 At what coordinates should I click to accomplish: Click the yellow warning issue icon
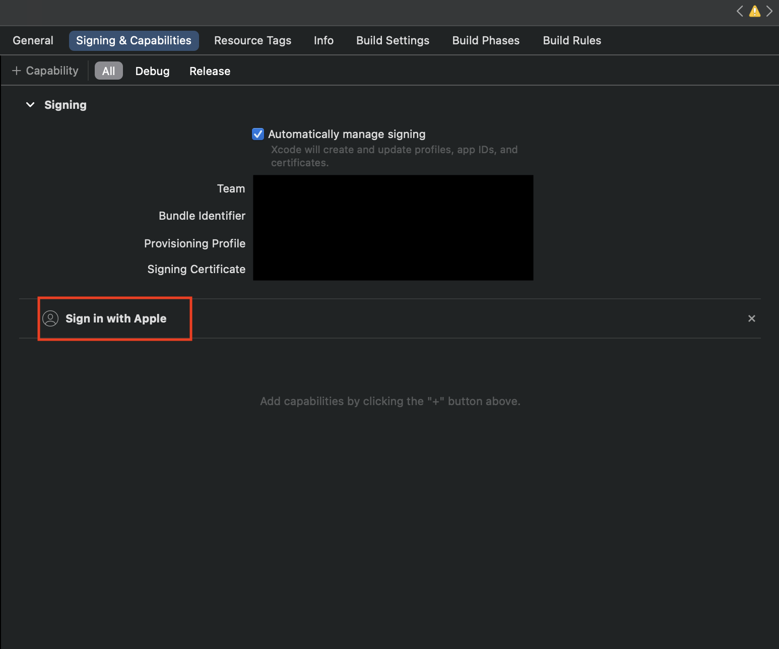point(754,11)
